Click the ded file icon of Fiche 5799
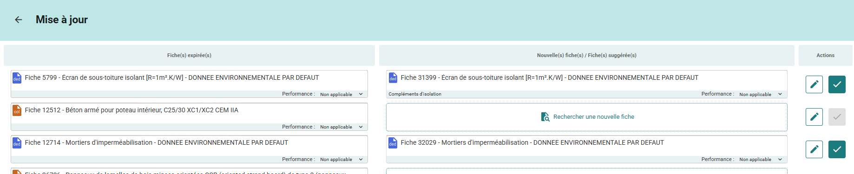This screenshot has width=854, height=174. (17, 78)
